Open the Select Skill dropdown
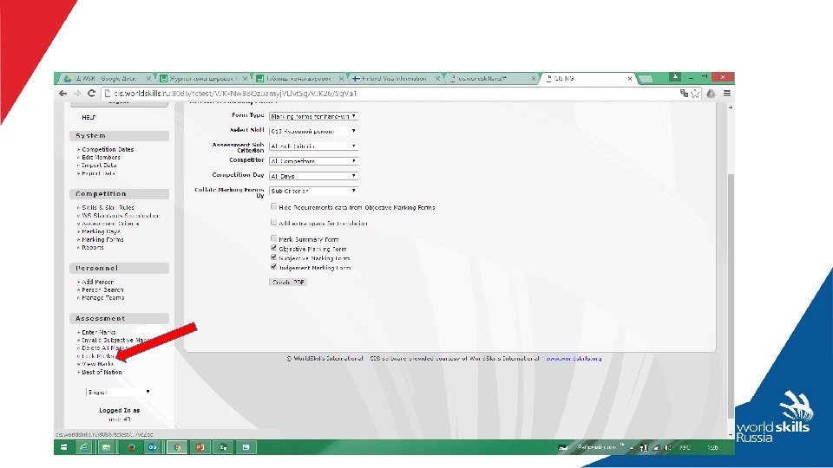833x468 pixels. (x=313, y=131)
